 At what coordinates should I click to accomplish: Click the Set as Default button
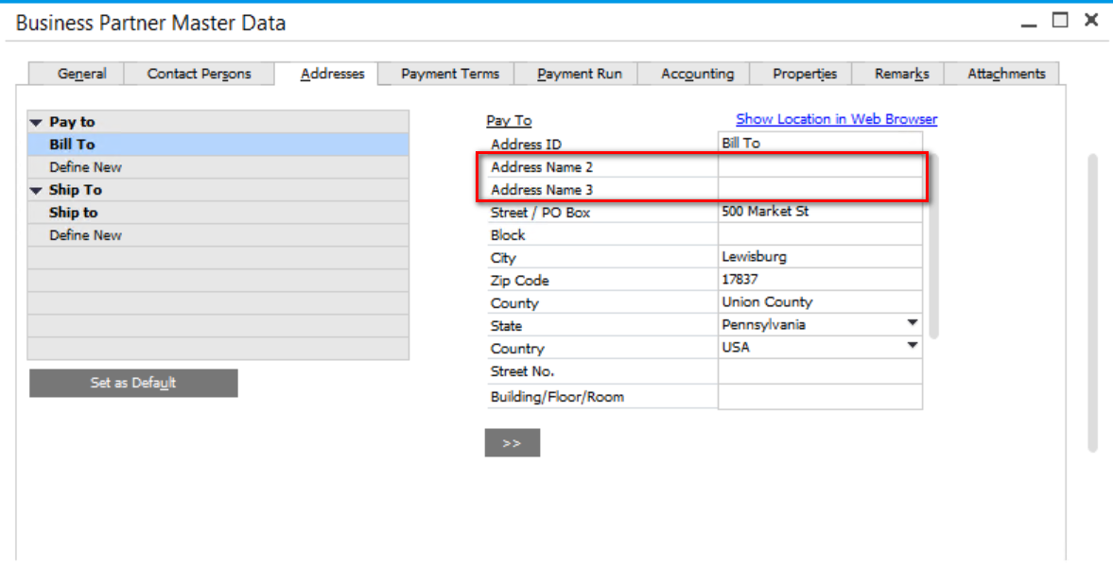pyautogui.click(x=133, y=383)
